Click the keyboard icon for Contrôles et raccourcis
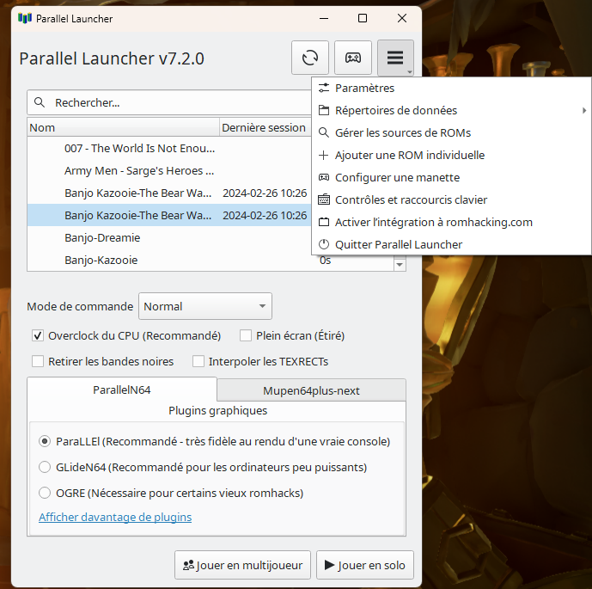This screenshot has height=589, width=592. (324, 199)
